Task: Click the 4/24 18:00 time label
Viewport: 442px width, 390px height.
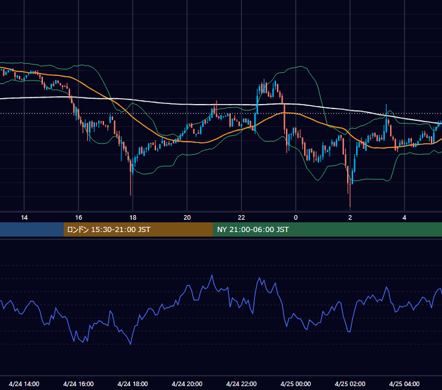Action: 133,383
